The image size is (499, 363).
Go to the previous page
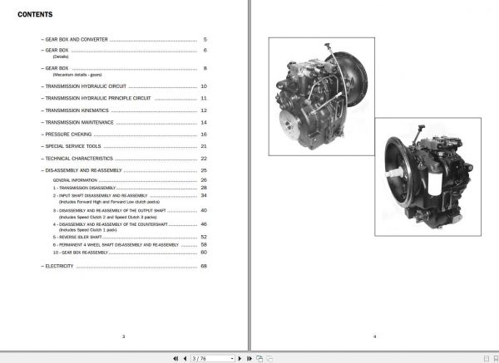185,359
